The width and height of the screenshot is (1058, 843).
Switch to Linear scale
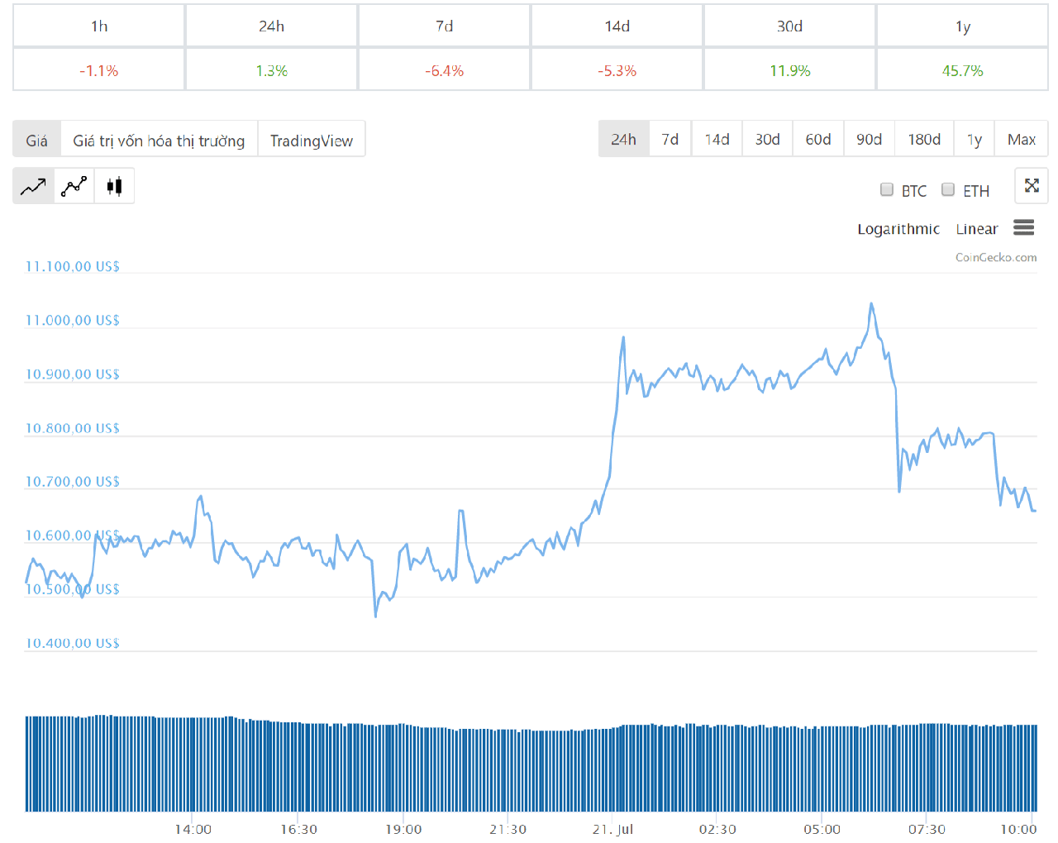[977, 229]
